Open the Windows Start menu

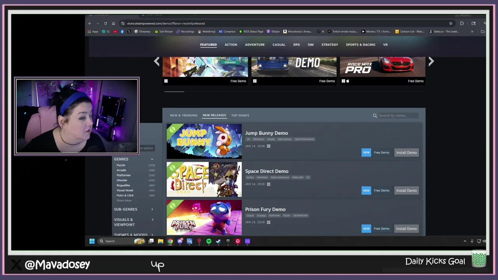[x=92, y=241]
